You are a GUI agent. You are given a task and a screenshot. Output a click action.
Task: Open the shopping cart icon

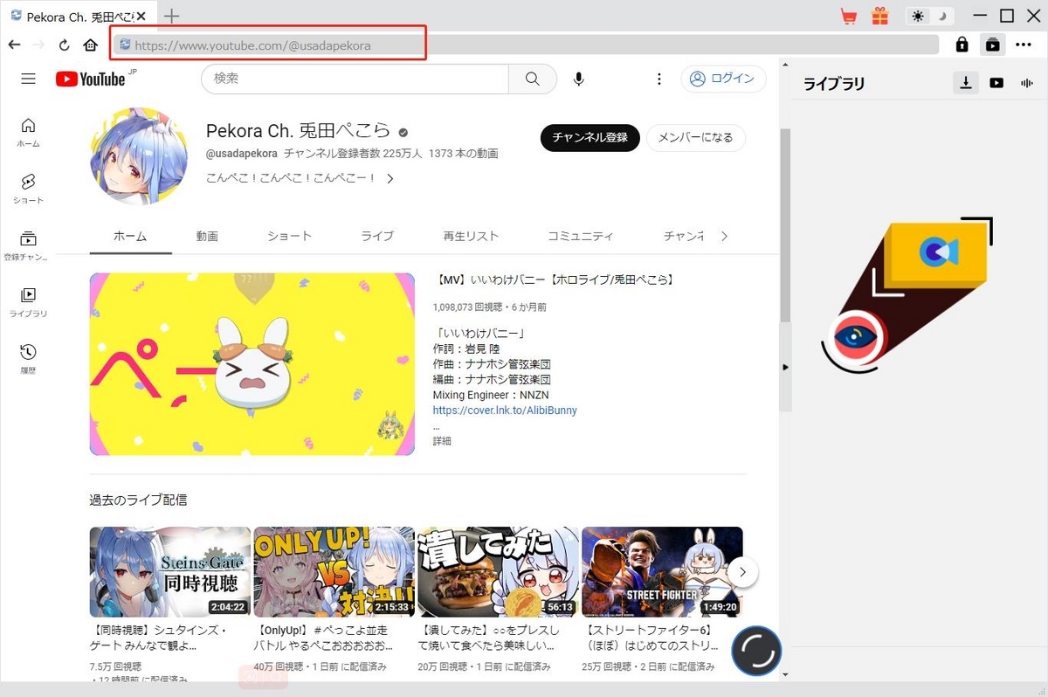848,16
